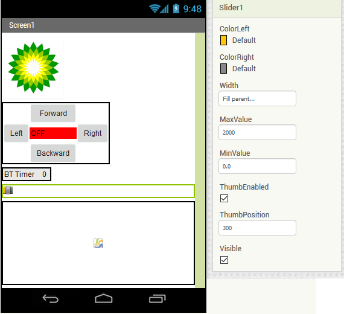This screenshot has width=344, height=314.
Task: Open ColorLeft Default color picker
Action: tap(238, 40)
